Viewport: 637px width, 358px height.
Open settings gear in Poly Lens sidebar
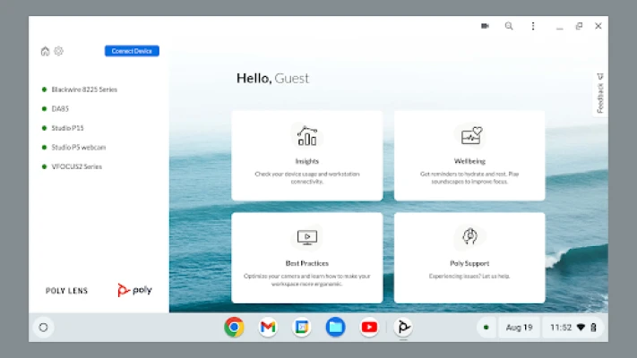click(58, 51)
